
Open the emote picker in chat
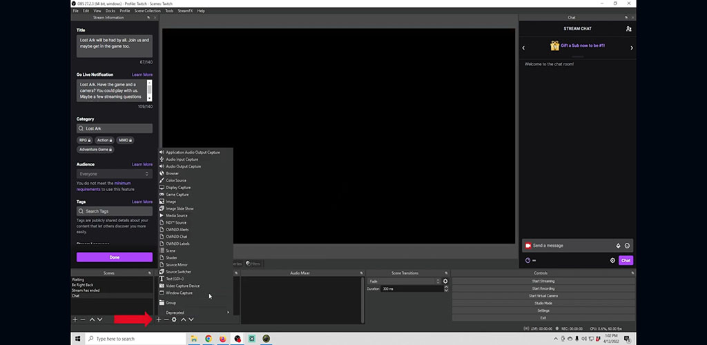[x=627, y=246]
